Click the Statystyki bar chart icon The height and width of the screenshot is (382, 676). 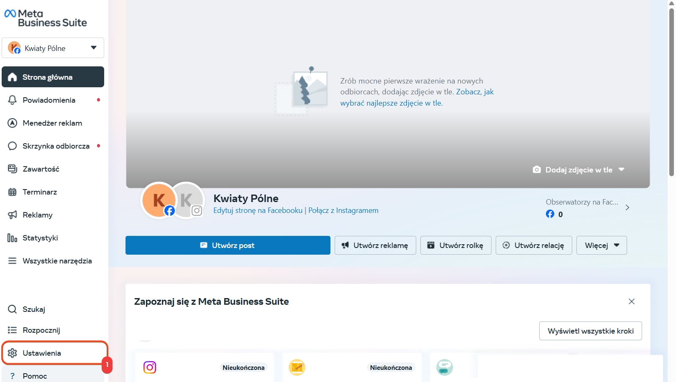(x=13, y=238)
